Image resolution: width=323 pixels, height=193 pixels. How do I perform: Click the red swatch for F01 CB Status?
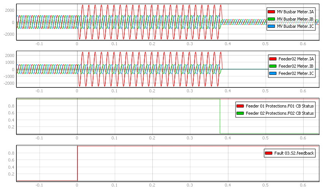(240, 106)
